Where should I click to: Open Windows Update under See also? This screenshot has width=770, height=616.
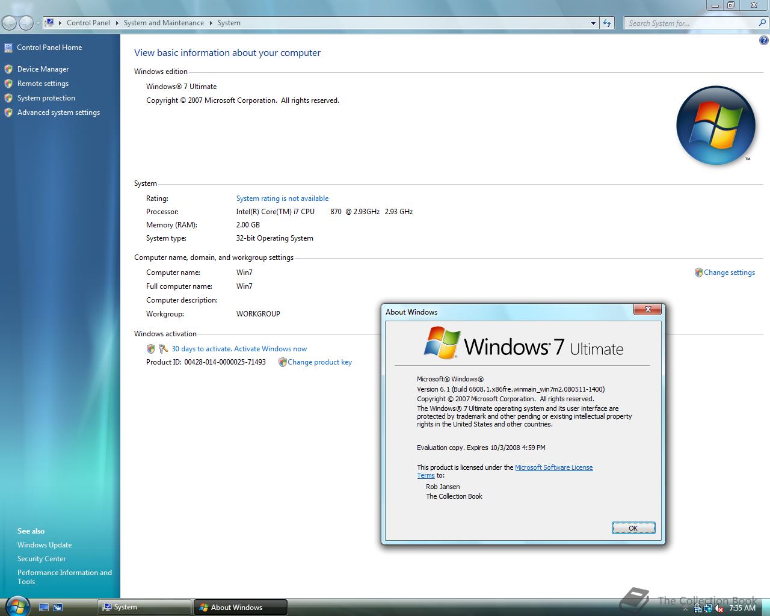coord(45,545)
